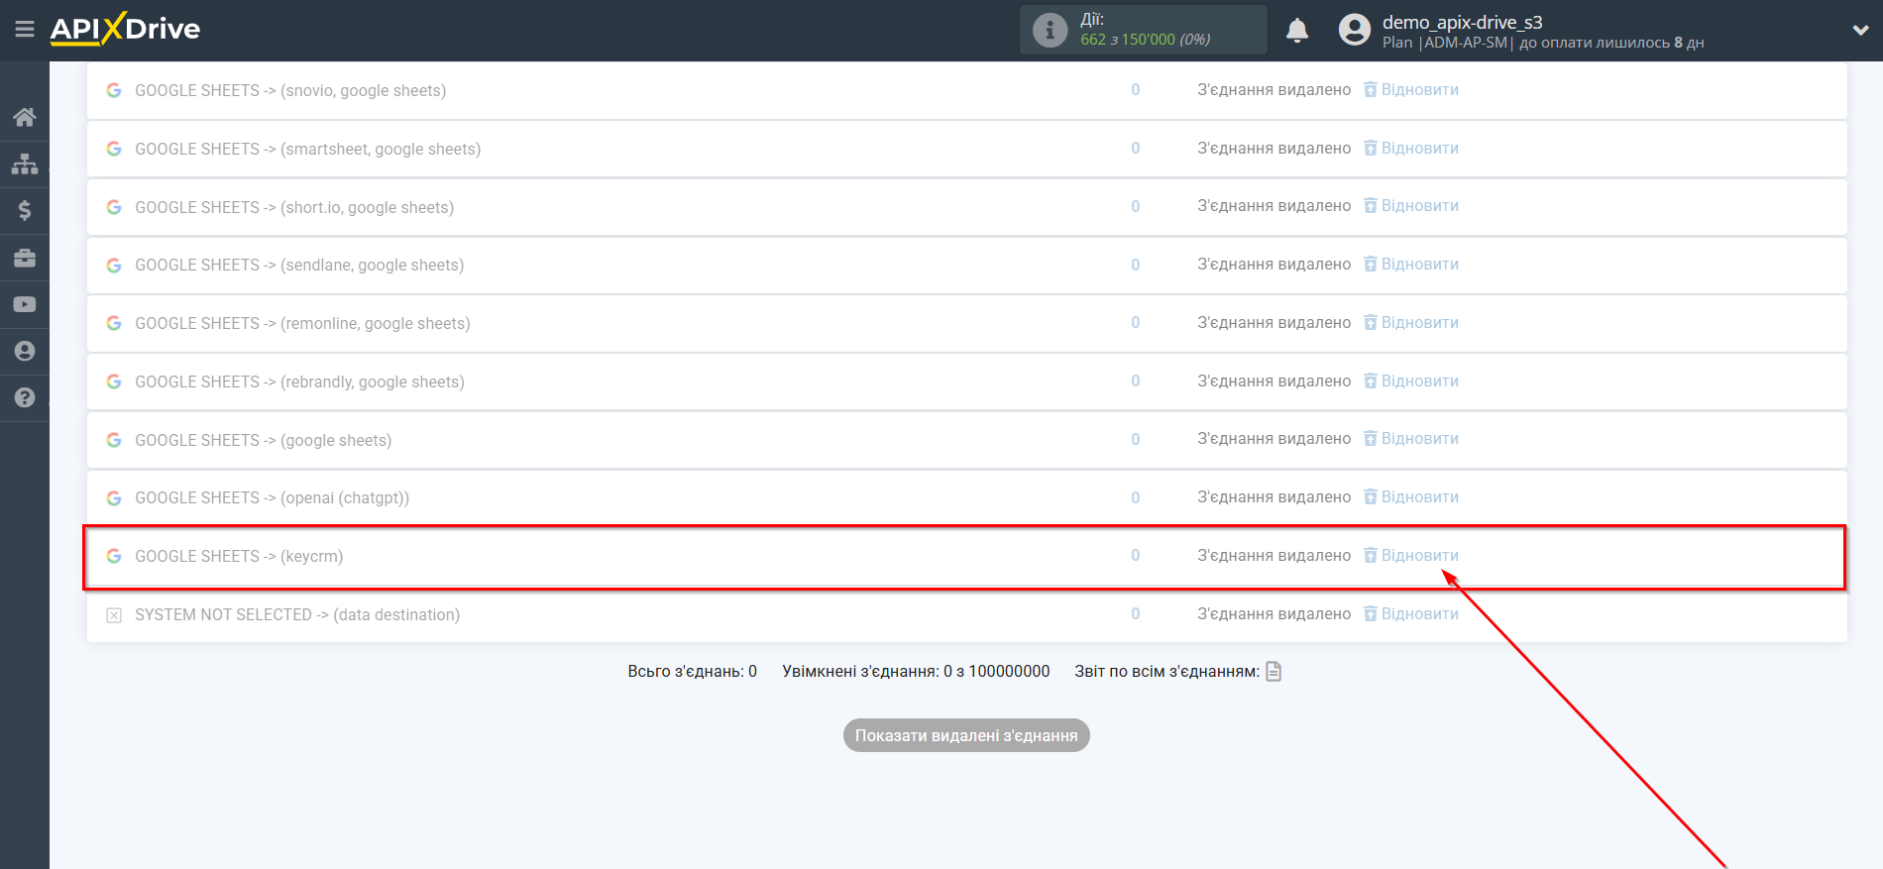Restore the short.io google sheets connection
Screen dimensions: 1883x869
click(x=1411, y=205)
